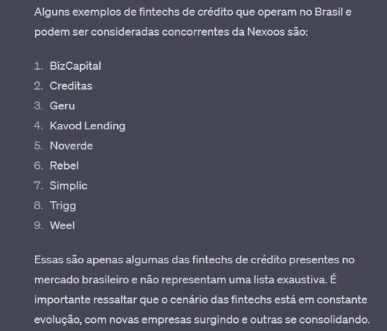Click on Simplic in the list

(x=68, y=186)
